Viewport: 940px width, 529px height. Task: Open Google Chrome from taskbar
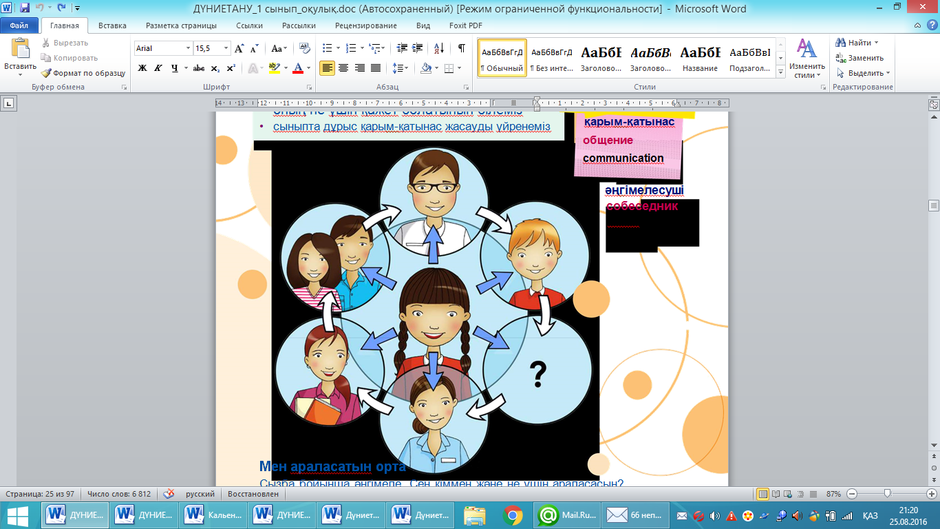(512, 515)
